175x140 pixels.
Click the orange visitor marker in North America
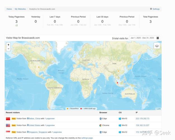tap(39, 67)
